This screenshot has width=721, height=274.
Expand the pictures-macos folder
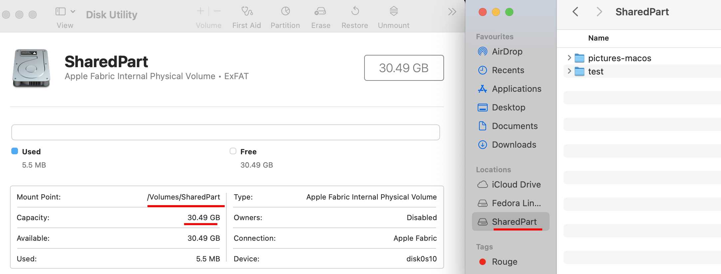pos(569,58)
